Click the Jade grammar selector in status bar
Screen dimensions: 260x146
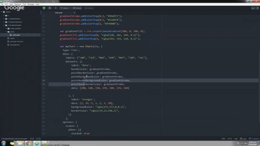[x=236, y=139]
